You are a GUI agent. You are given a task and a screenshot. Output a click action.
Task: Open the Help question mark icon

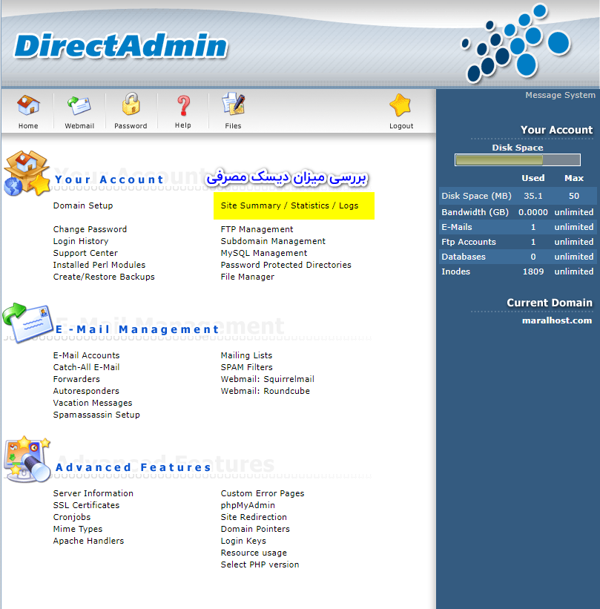[x=183, y=105]
